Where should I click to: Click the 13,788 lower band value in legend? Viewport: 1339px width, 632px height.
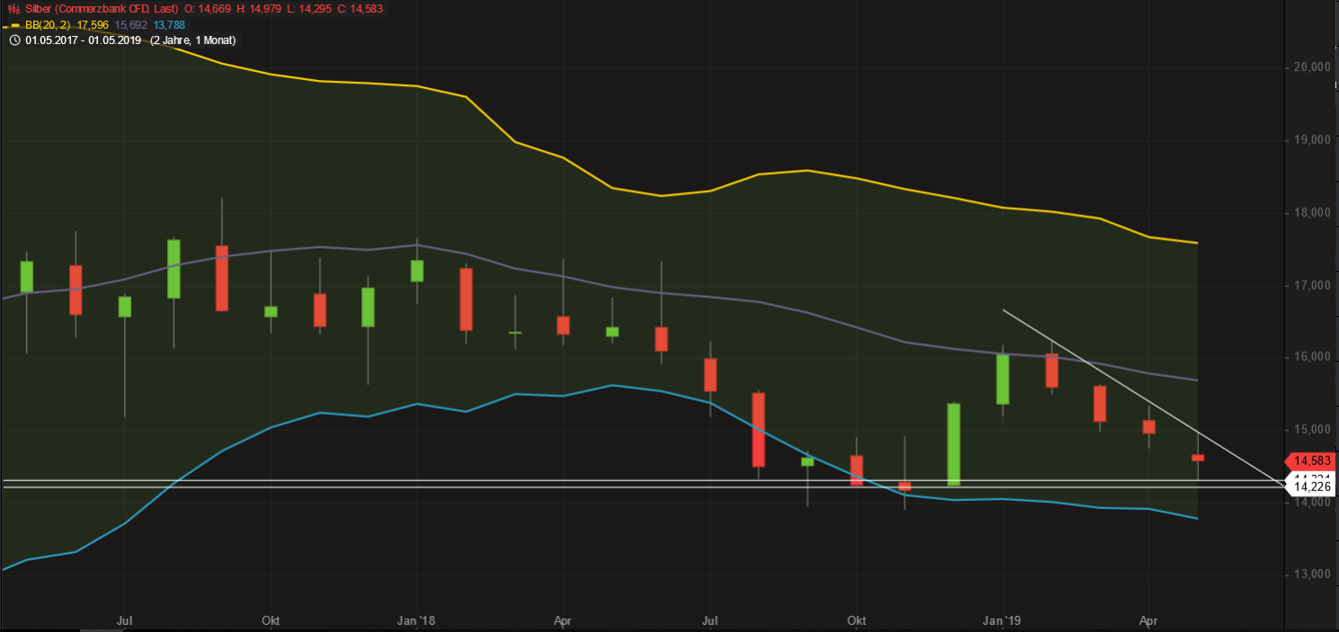[168, 24]
